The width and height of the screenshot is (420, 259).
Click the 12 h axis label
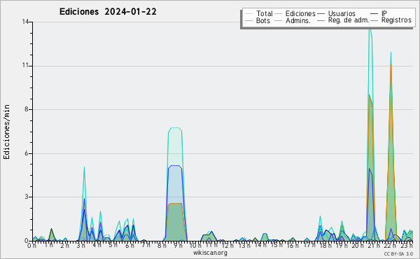(227, 245)
